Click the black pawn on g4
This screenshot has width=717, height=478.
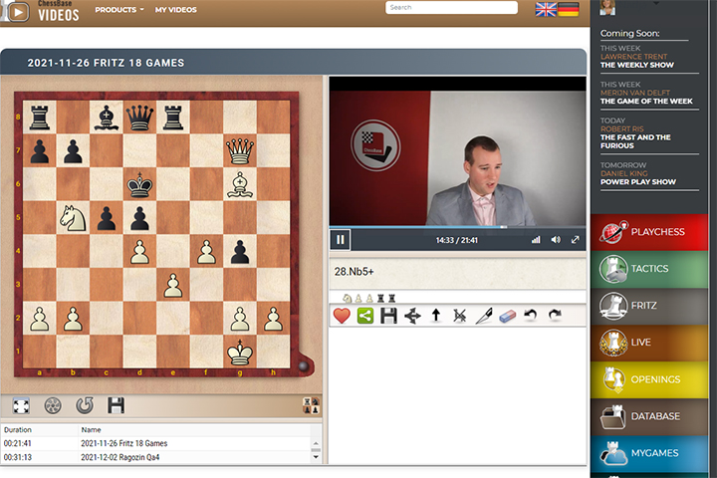tap(240, 251)
